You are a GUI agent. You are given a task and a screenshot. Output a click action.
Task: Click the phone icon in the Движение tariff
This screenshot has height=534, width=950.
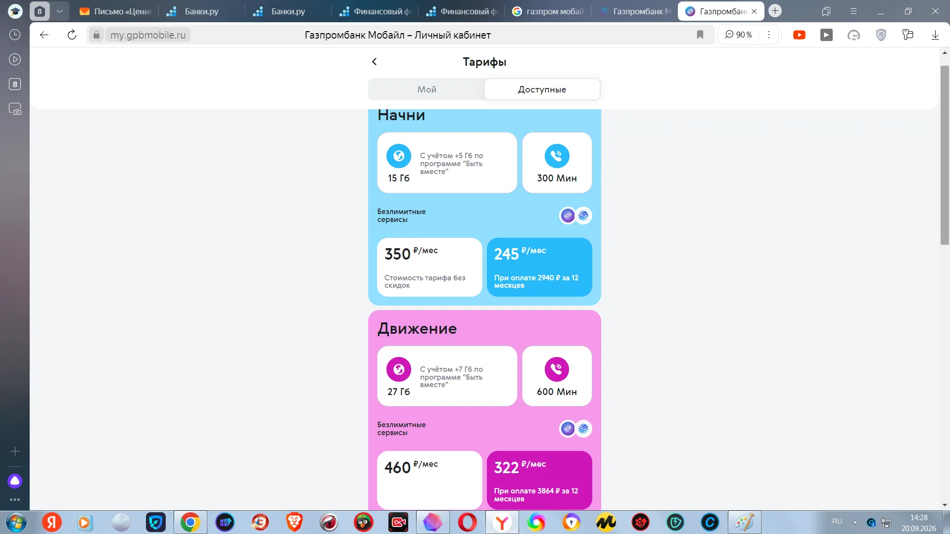pos(557,369)
